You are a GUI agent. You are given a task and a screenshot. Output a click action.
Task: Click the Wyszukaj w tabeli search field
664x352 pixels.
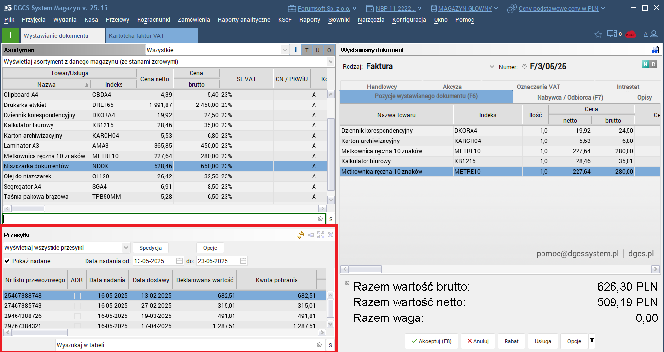[185, 345]
